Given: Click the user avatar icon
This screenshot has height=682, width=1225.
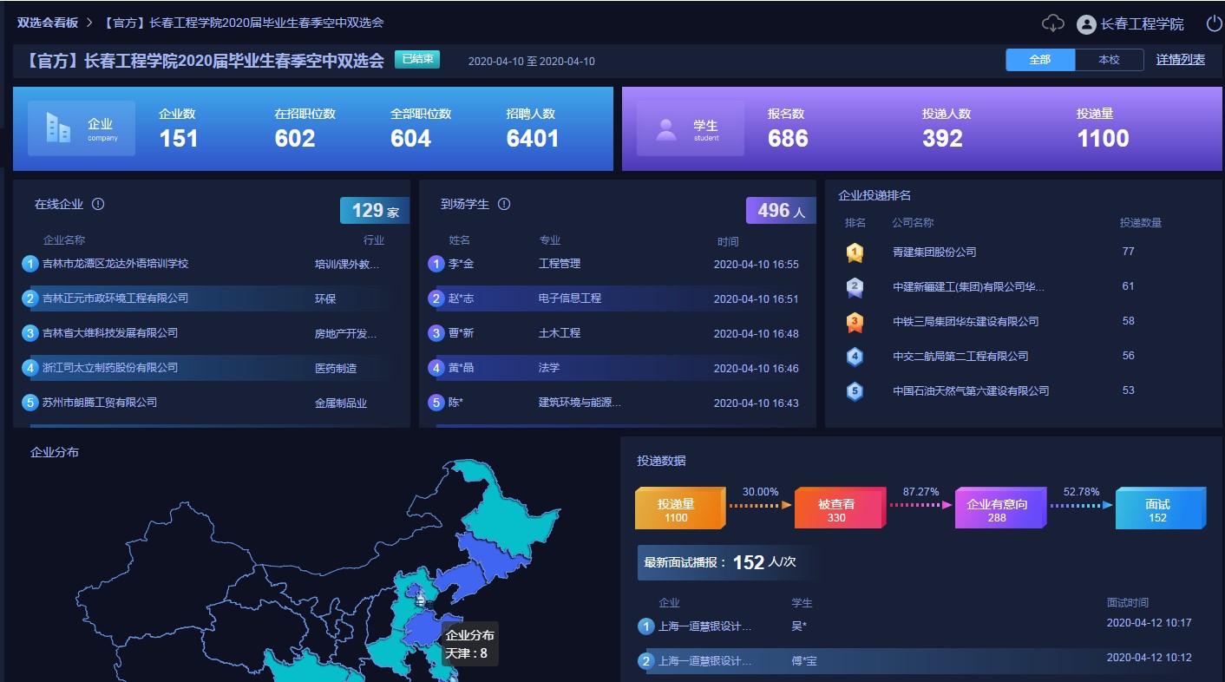Looking at the screenshot, I should coord(1086,24).
